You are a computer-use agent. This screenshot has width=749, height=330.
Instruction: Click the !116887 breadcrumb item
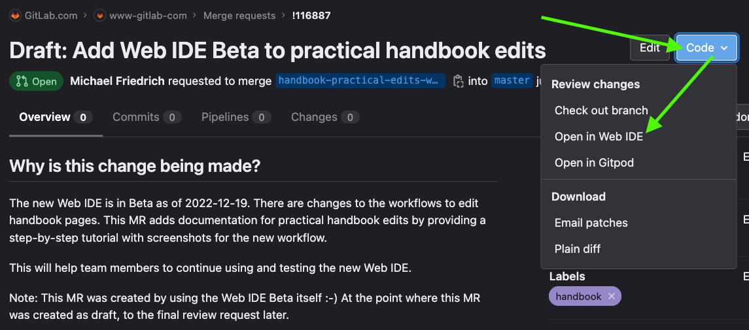click(x=311, y=15)
